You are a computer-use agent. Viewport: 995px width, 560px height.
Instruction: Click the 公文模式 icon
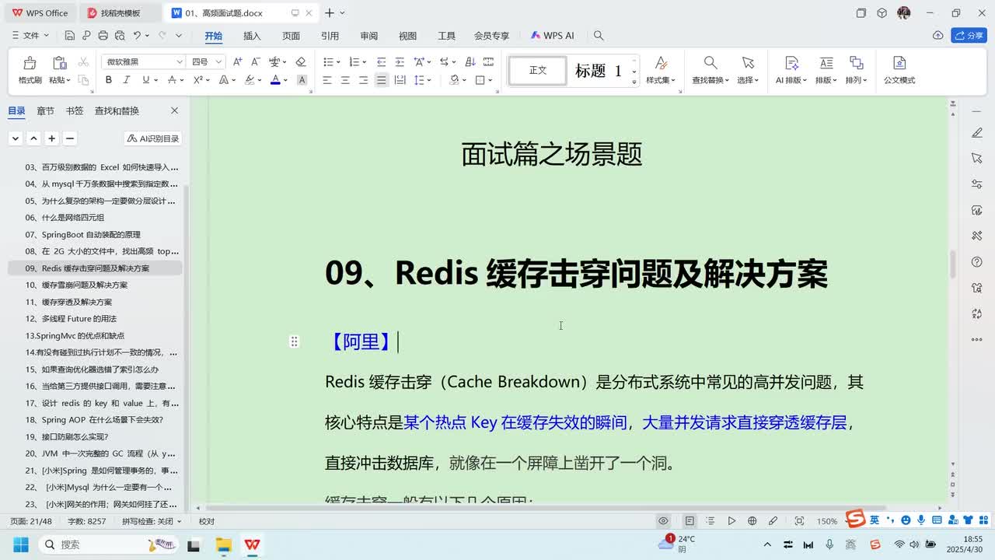pyautogui.click(x=899, y=63)
